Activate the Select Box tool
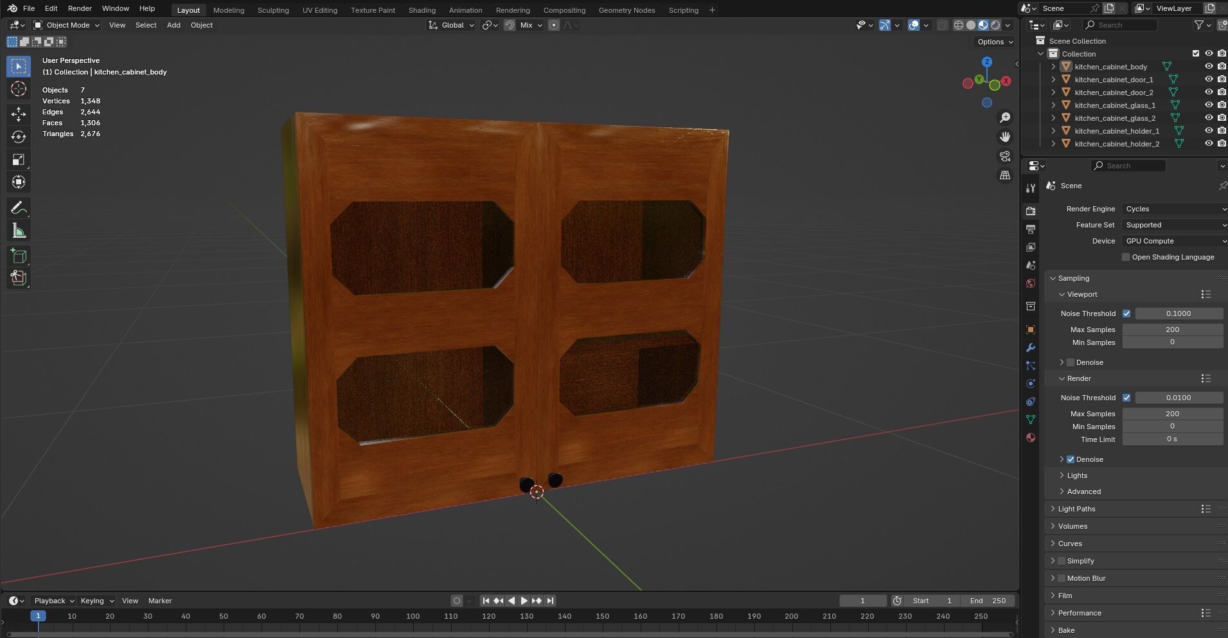 click(19, 66)
